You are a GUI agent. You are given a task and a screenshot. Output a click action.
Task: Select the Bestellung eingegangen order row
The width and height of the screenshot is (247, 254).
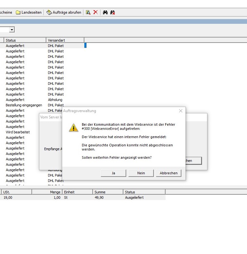[x=24, y=105]
